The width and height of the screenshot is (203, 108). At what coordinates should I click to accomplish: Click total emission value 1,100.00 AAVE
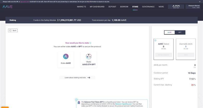(119, 20)
